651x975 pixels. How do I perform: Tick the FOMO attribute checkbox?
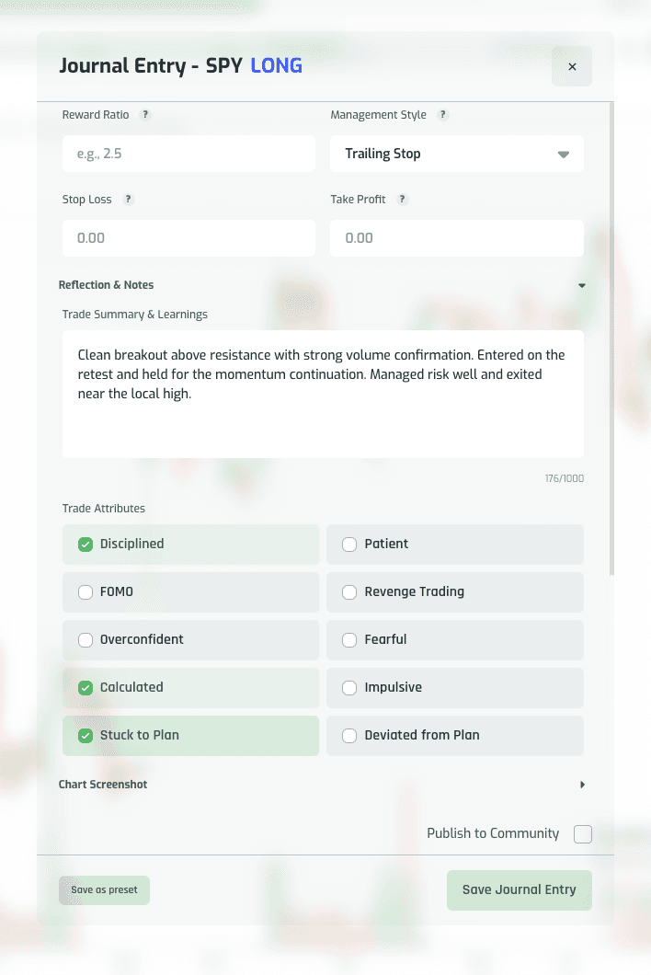(x=86, y=592)
